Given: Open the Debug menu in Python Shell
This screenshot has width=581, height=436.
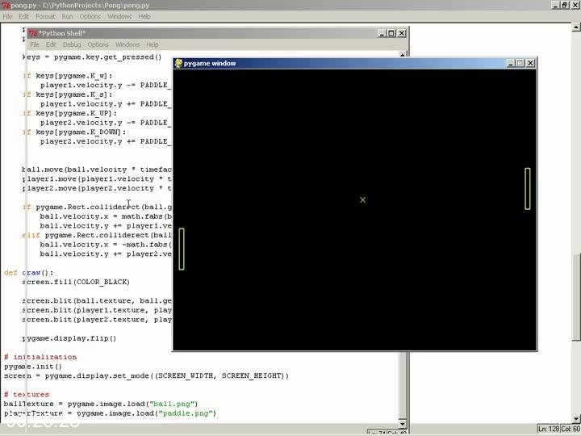Looking at the screenshot, I should (72, 44).
